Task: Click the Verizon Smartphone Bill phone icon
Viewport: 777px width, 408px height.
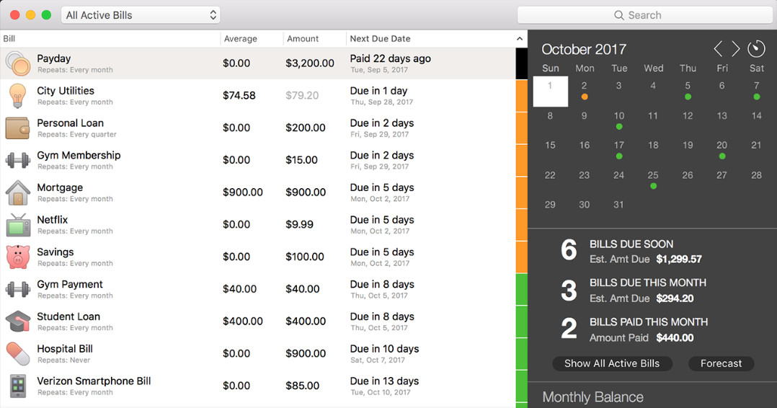Action: click(x=18, y=386)
